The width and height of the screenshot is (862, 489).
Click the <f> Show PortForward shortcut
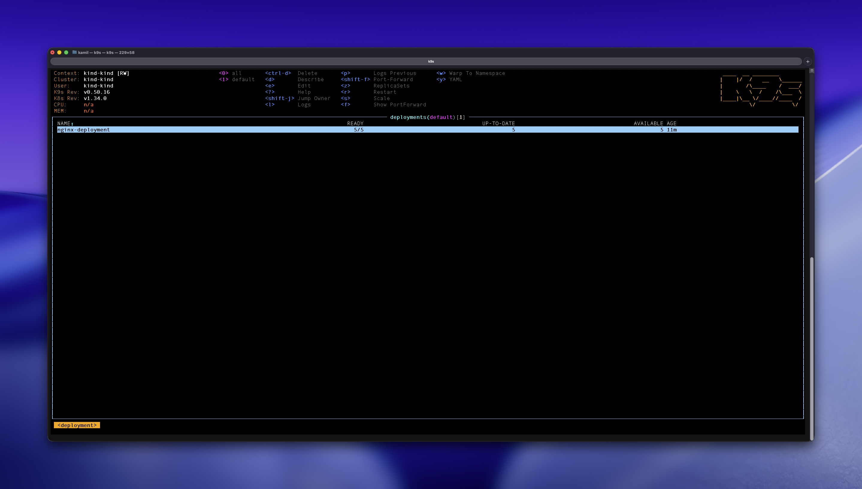(x=383, y=105)
